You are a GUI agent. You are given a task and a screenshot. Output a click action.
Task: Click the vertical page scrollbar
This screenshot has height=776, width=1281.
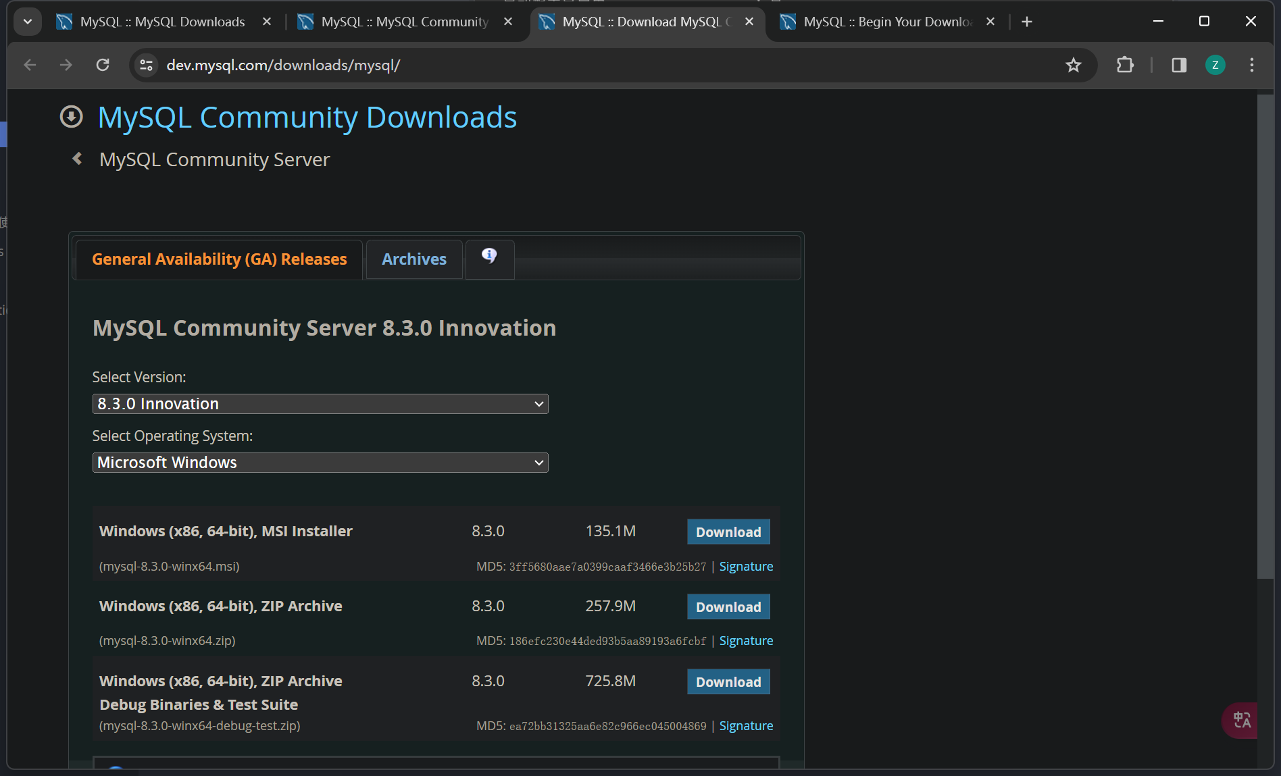1265,338
